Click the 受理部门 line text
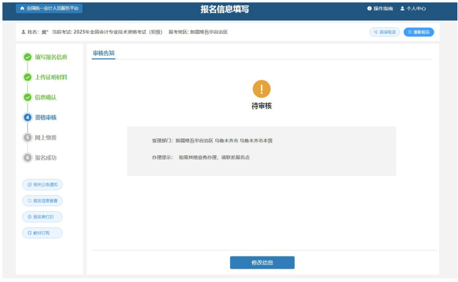This screenshot has height=282, width=458. 212,141
